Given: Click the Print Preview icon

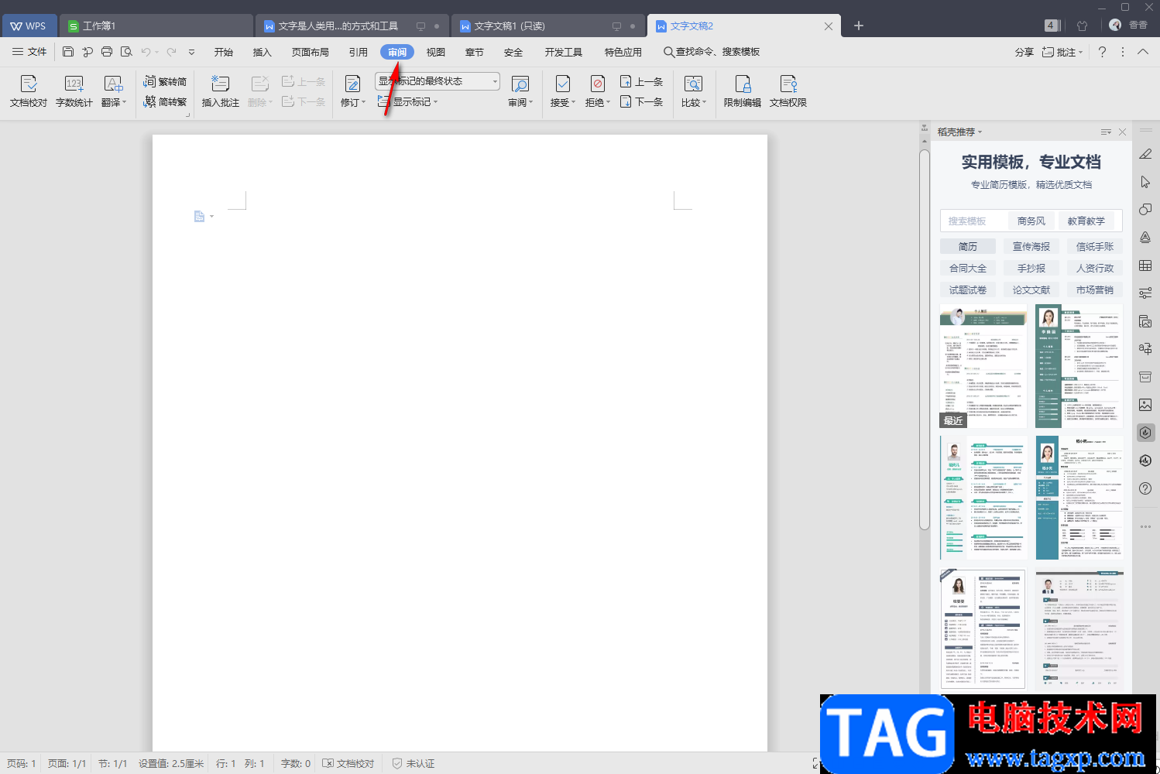Looking at the screenshot, I should point(126,52).
